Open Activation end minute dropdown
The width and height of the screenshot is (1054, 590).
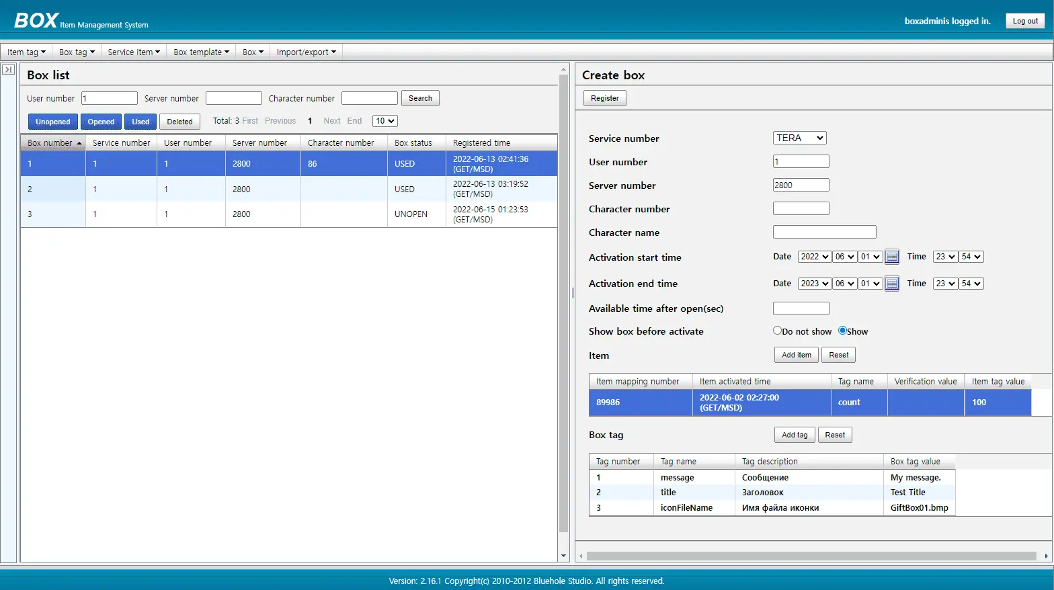pos(971,284)
